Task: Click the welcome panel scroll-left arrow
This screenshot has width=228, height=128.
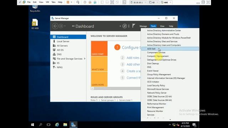Action: 92,88
